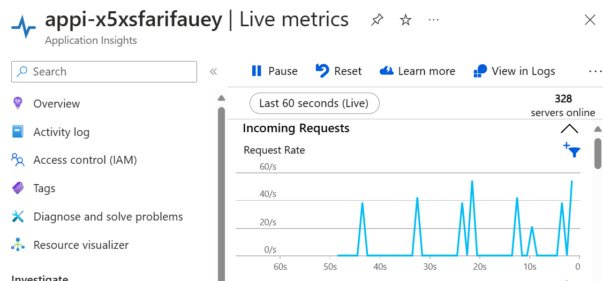Close the Live metrics blade
Viewport: 603px width, 281px height.
590,20
